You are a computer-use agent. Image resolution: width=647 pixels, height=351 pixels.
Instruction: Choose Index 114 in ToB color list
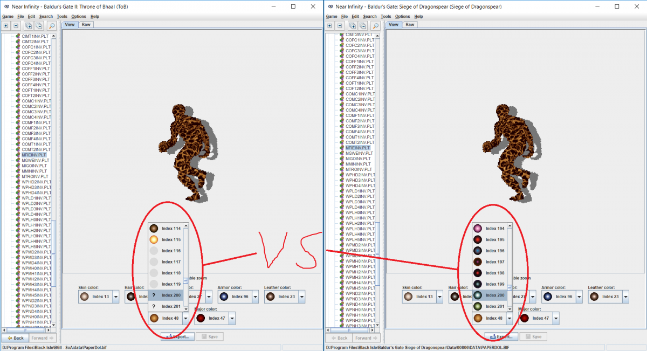click(166, 229)
